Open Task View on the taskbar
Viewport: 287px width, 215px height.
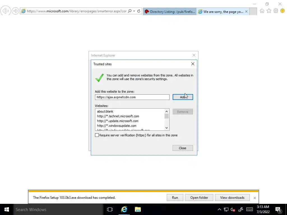point(110,209)
